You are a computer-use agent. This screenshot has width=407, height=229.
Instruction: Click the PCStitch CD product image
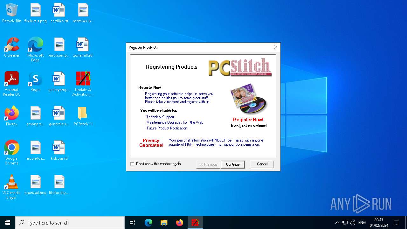[x=249, y=99]
